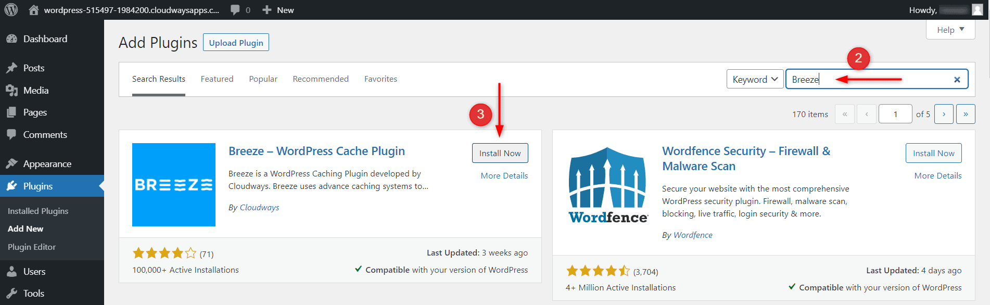Click the Upload Plugin button

[236, 43]
